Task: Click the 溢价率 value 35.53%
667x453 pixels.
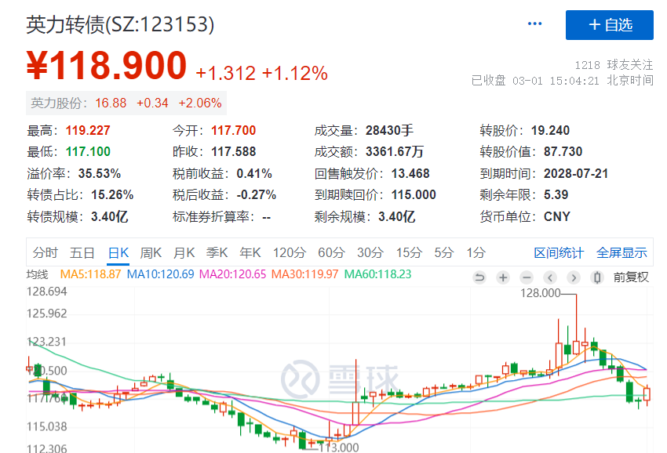Action: click(x=100, y=173)
